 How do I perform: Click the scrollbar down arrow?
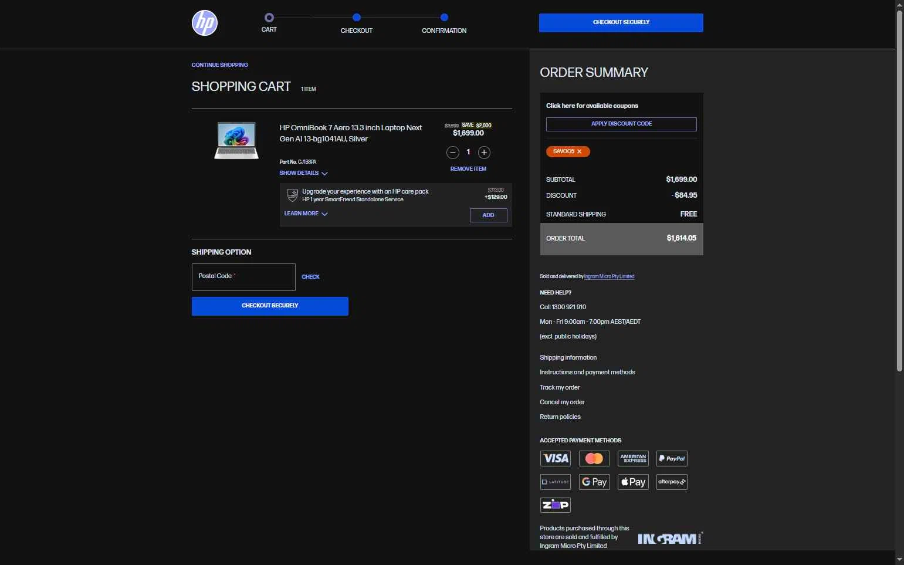click(x=899, y=560)
